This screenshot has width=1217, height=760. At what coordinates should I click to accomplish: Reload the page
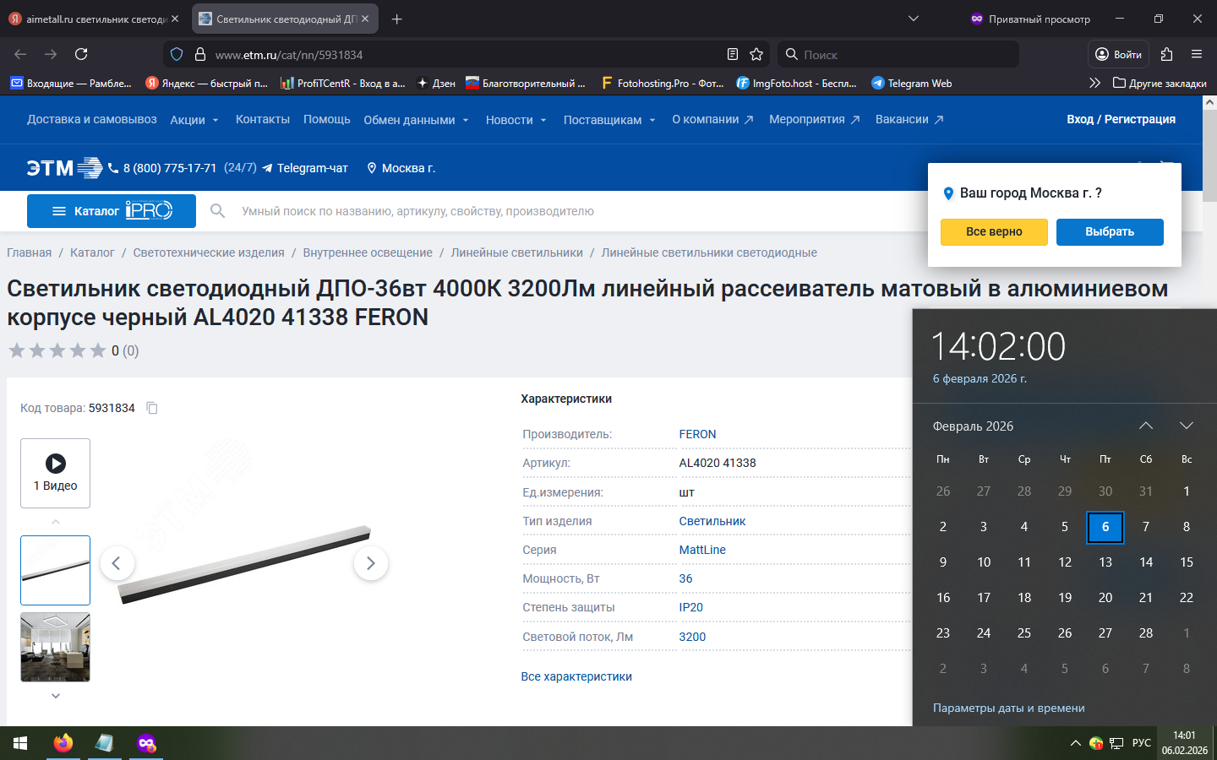point(81,54)
